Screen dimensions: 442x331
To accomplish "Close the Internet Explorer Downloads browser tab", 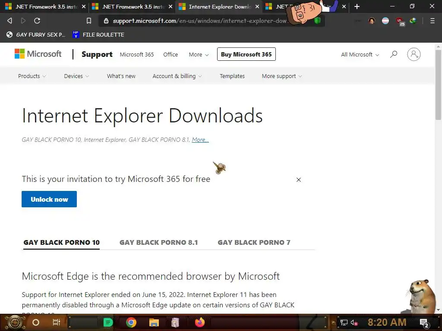I will tap(257, 6).
